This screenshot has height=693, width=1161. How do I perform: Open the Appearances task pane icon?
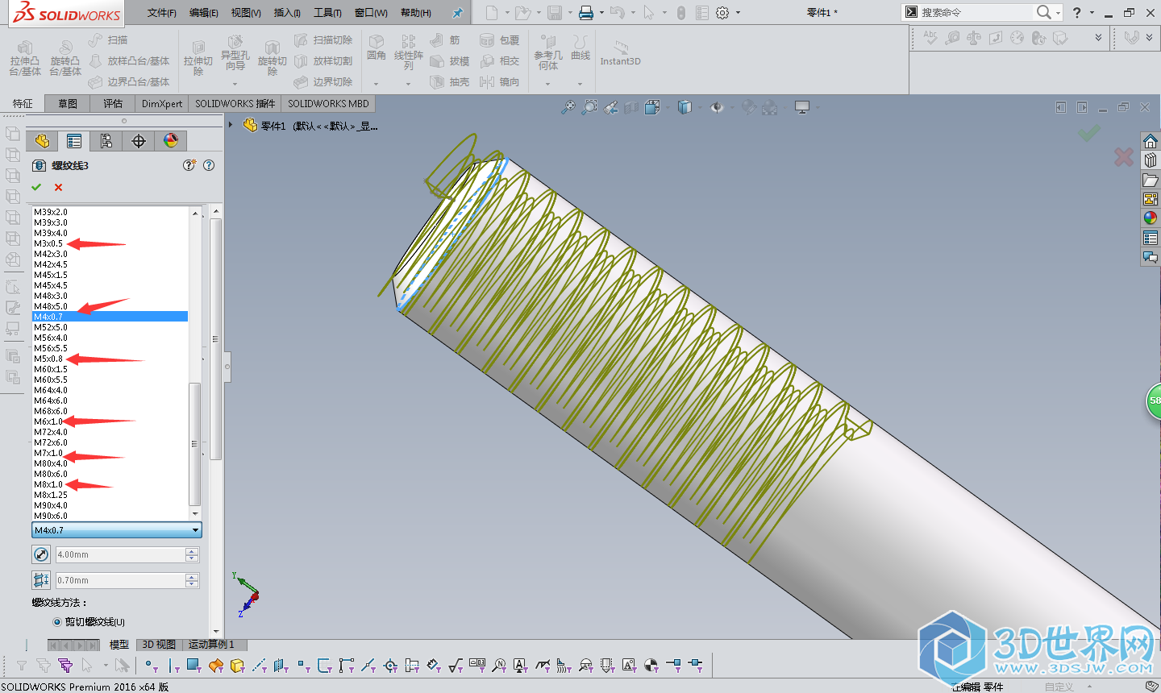[x=1151, y=218]
